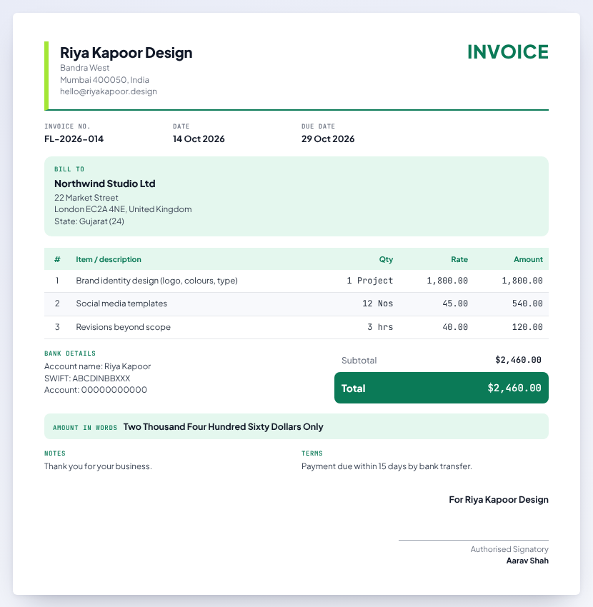The width and height of the screenshot is (593, 607).
Task: Select the Social media templates row description
Action: click(121, 303)
